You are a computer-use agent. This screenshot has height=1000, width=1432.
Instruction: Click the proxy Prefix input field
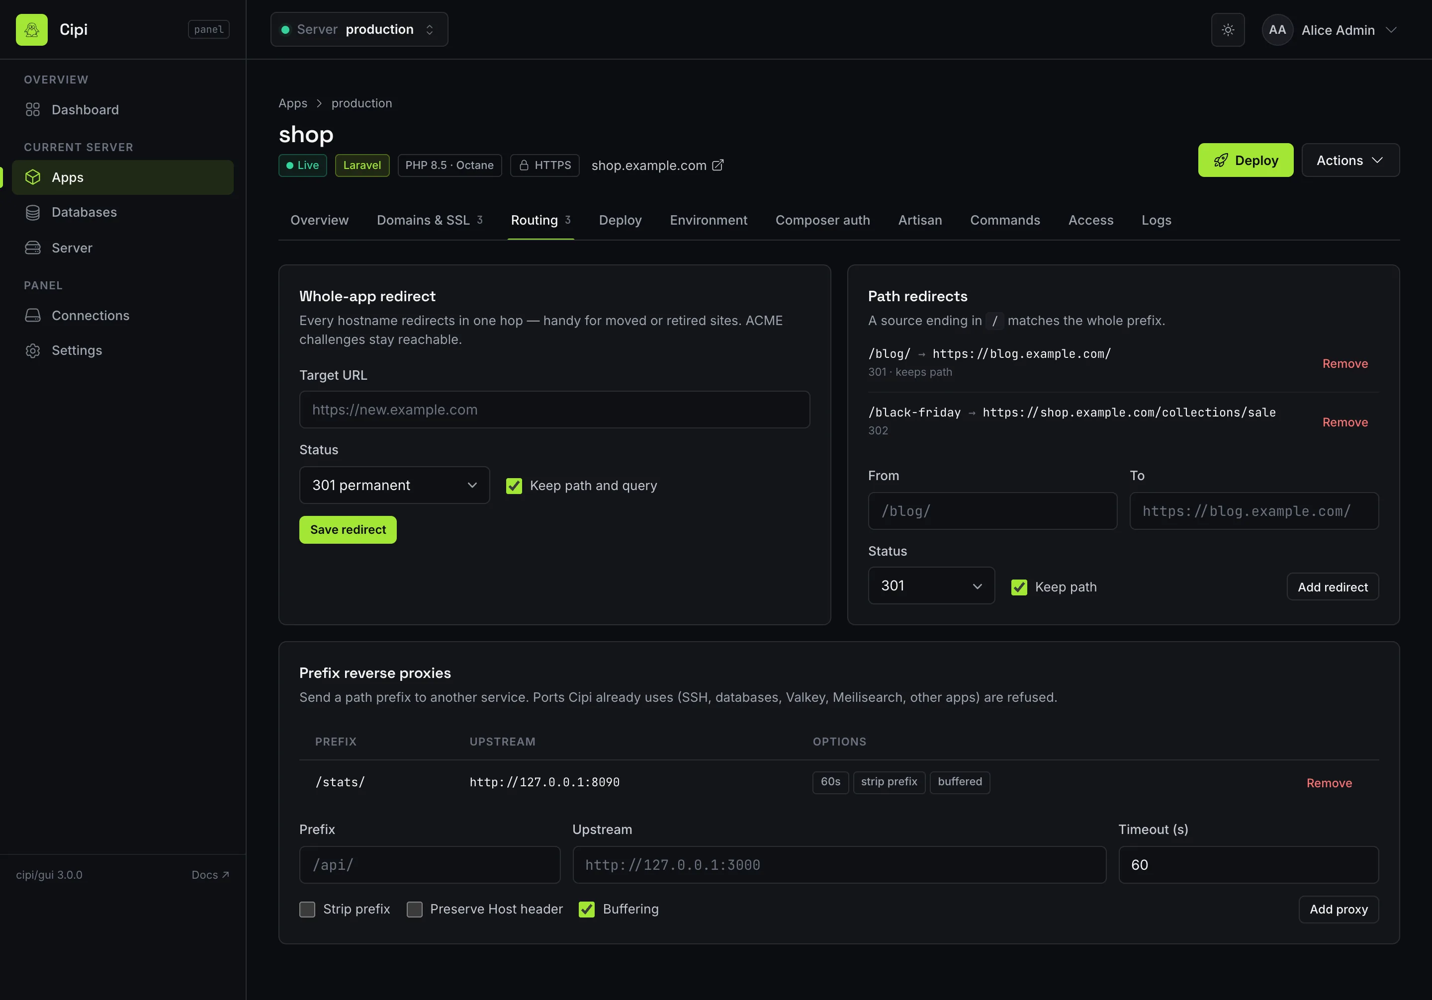[x=430, y=865]
